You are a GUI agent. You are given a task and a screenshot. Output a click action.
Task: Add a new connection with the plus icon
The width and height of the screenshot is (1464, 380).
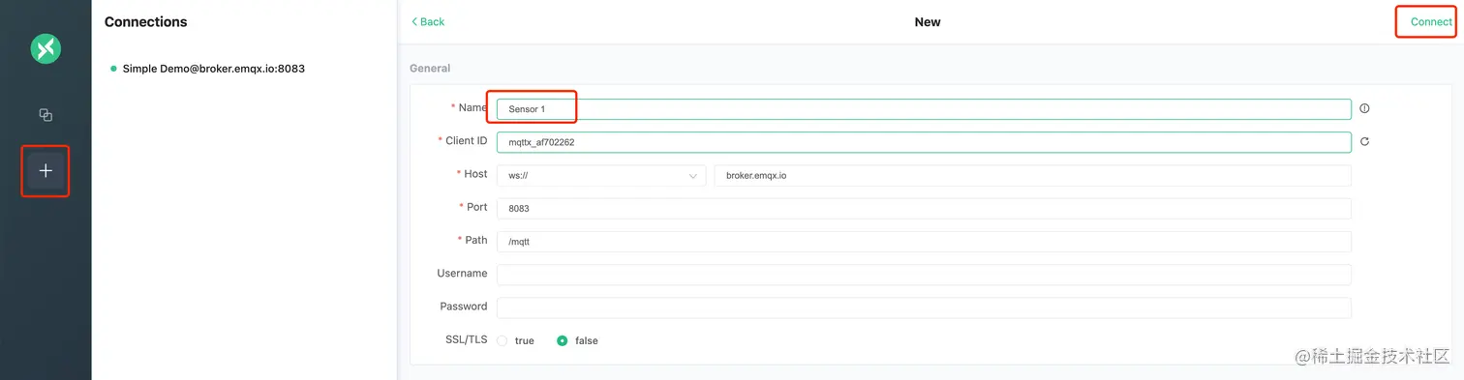(x=46, y=170)
